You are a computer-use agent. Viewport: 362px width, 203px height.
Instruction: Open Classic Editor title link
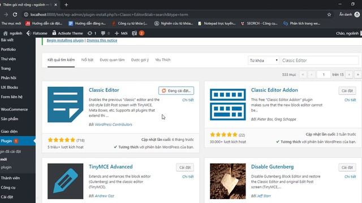(x=104, y=90)
